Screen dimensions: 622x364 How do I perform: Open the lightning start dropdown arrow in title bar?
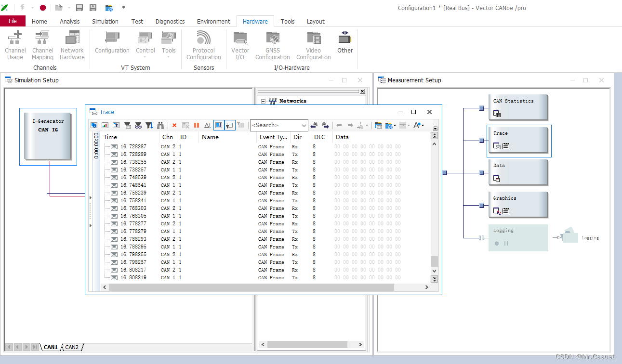[x=32, y=8]
